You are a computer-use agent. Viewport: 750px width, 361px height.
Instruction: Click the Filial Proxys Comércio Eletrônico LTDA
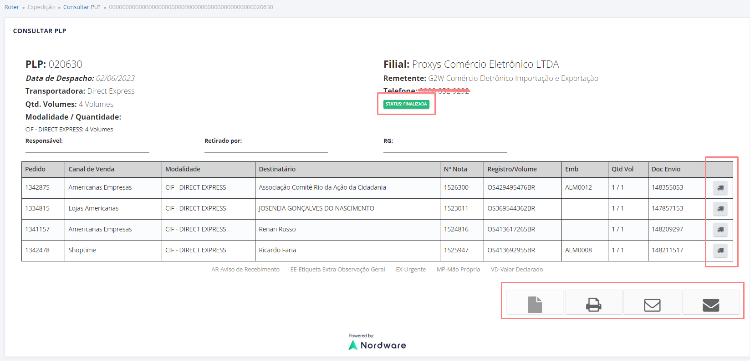(x=471, y=64)
